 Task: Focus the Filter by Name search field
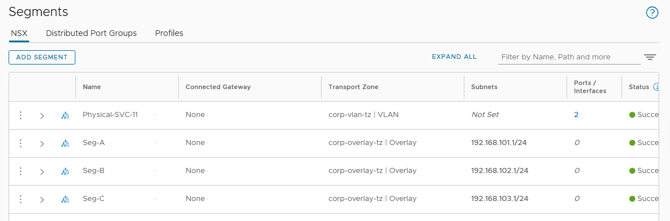[569, 57]
